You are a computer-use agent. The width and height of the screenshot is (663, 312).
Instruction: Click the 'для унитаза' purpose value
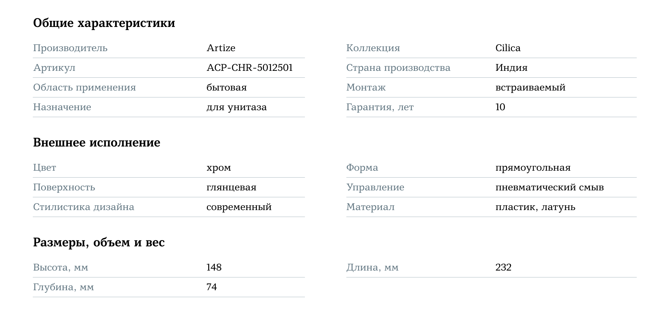click(236, 107)
